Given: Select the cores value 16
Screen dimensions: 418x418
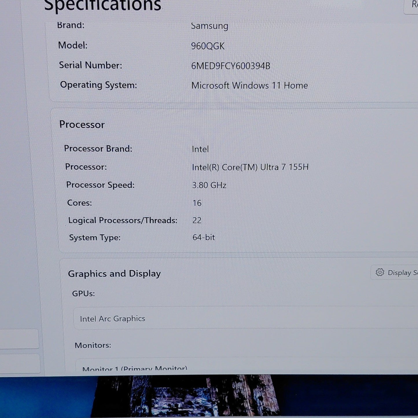Looking at the screenshot, I should tap(197, 203).
